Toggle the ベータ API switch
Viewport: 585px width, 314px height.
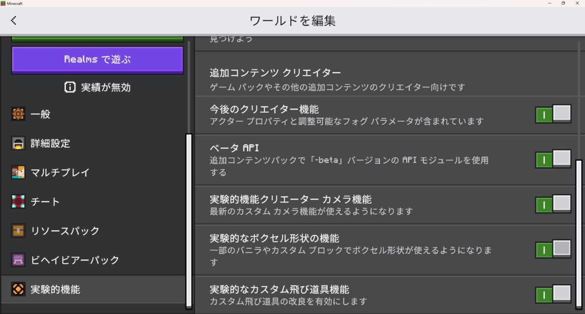553,159
